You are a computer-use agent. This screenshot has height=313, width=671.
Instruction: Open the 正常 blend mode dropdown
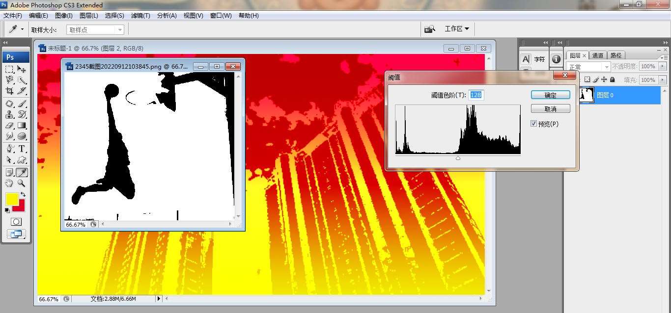click(607, 67)
